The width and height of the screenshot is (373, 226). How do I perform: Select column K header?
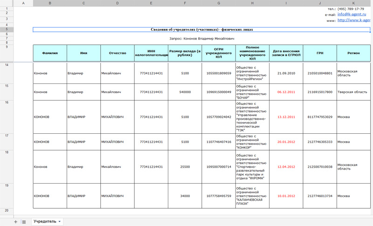click(x=353, y=3)
